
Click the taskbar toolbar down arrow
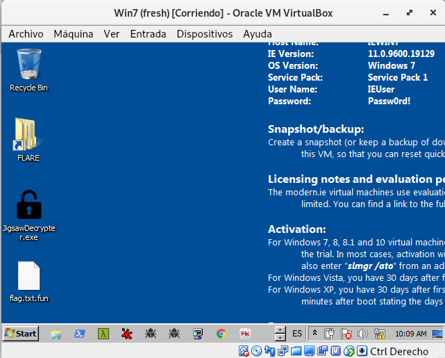[280, 337]
